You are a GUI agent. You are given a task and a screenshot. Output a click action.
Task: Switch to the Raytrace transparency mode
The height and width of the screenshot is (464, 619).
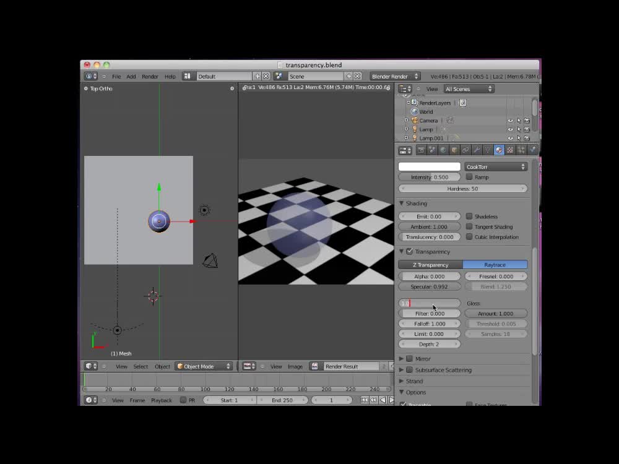tap(495, 264)
